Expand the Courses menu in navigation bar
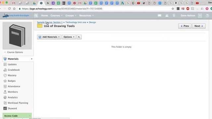212x119 pixels. pyautogui.click(x=56, y=16)
